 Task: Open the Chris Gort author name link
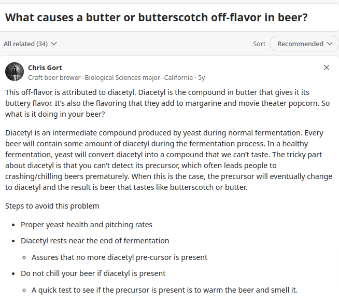tap(45, 68)
